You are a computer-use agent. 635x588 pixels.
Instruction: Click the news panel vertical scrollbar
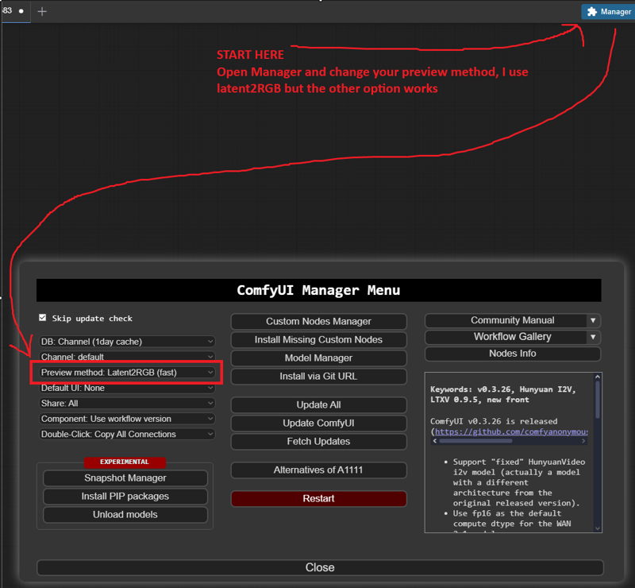598,400
